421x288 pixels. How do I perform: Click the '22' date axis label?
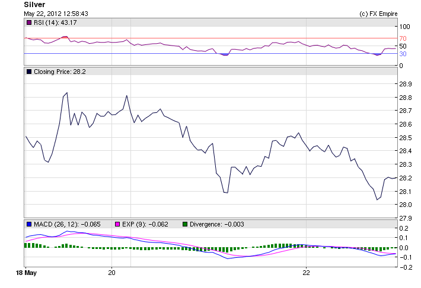coord(306,273)
